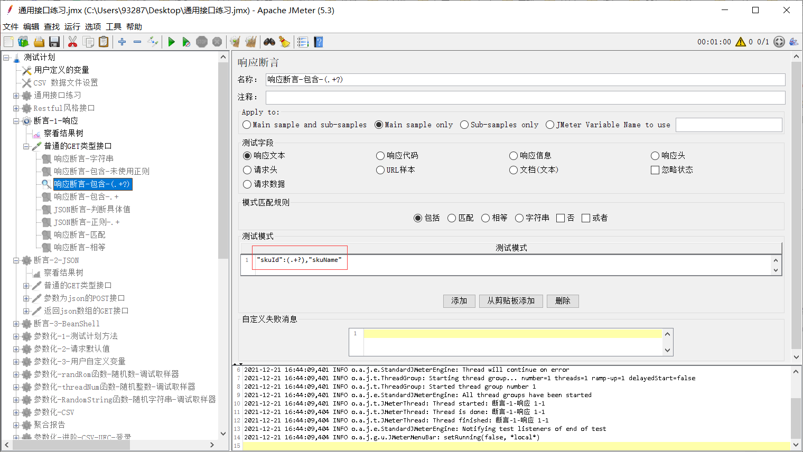803x452 pixels.
Task: Select 响应代码 test field radio
Action: (397, 155)
